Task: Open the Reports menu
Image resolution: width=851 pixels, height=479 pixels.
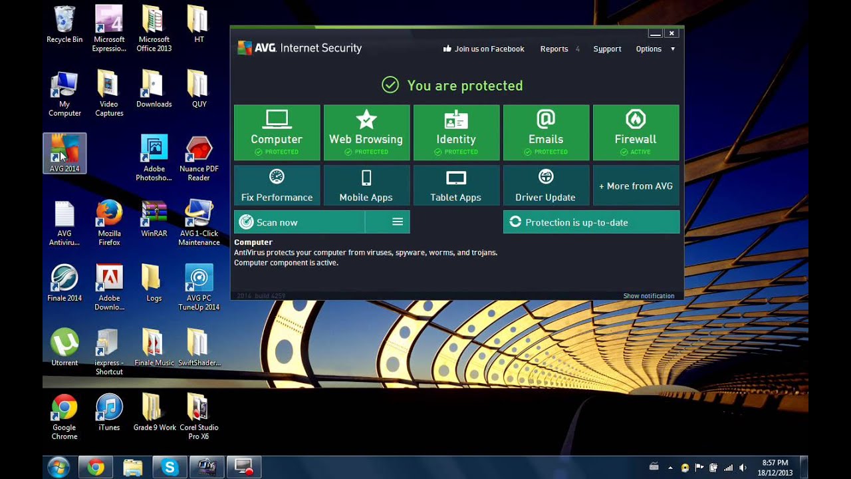Action: [x=559, y=49]
